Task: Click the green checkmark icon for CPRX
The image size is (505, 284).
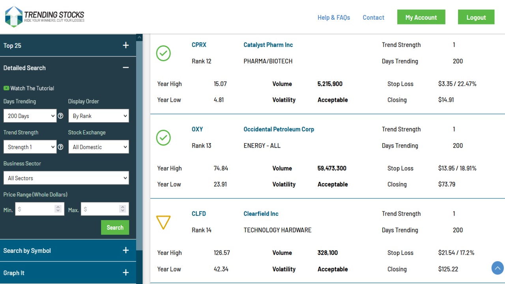Action: 163,53
